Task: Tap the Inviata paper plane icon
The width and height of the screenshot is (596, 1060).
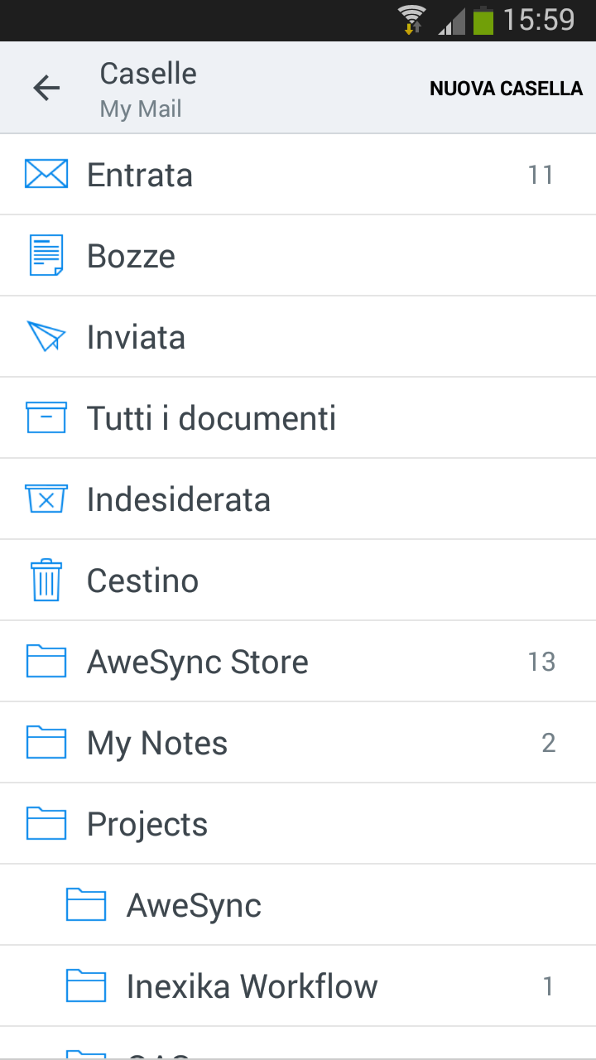Action: point(46,336)
